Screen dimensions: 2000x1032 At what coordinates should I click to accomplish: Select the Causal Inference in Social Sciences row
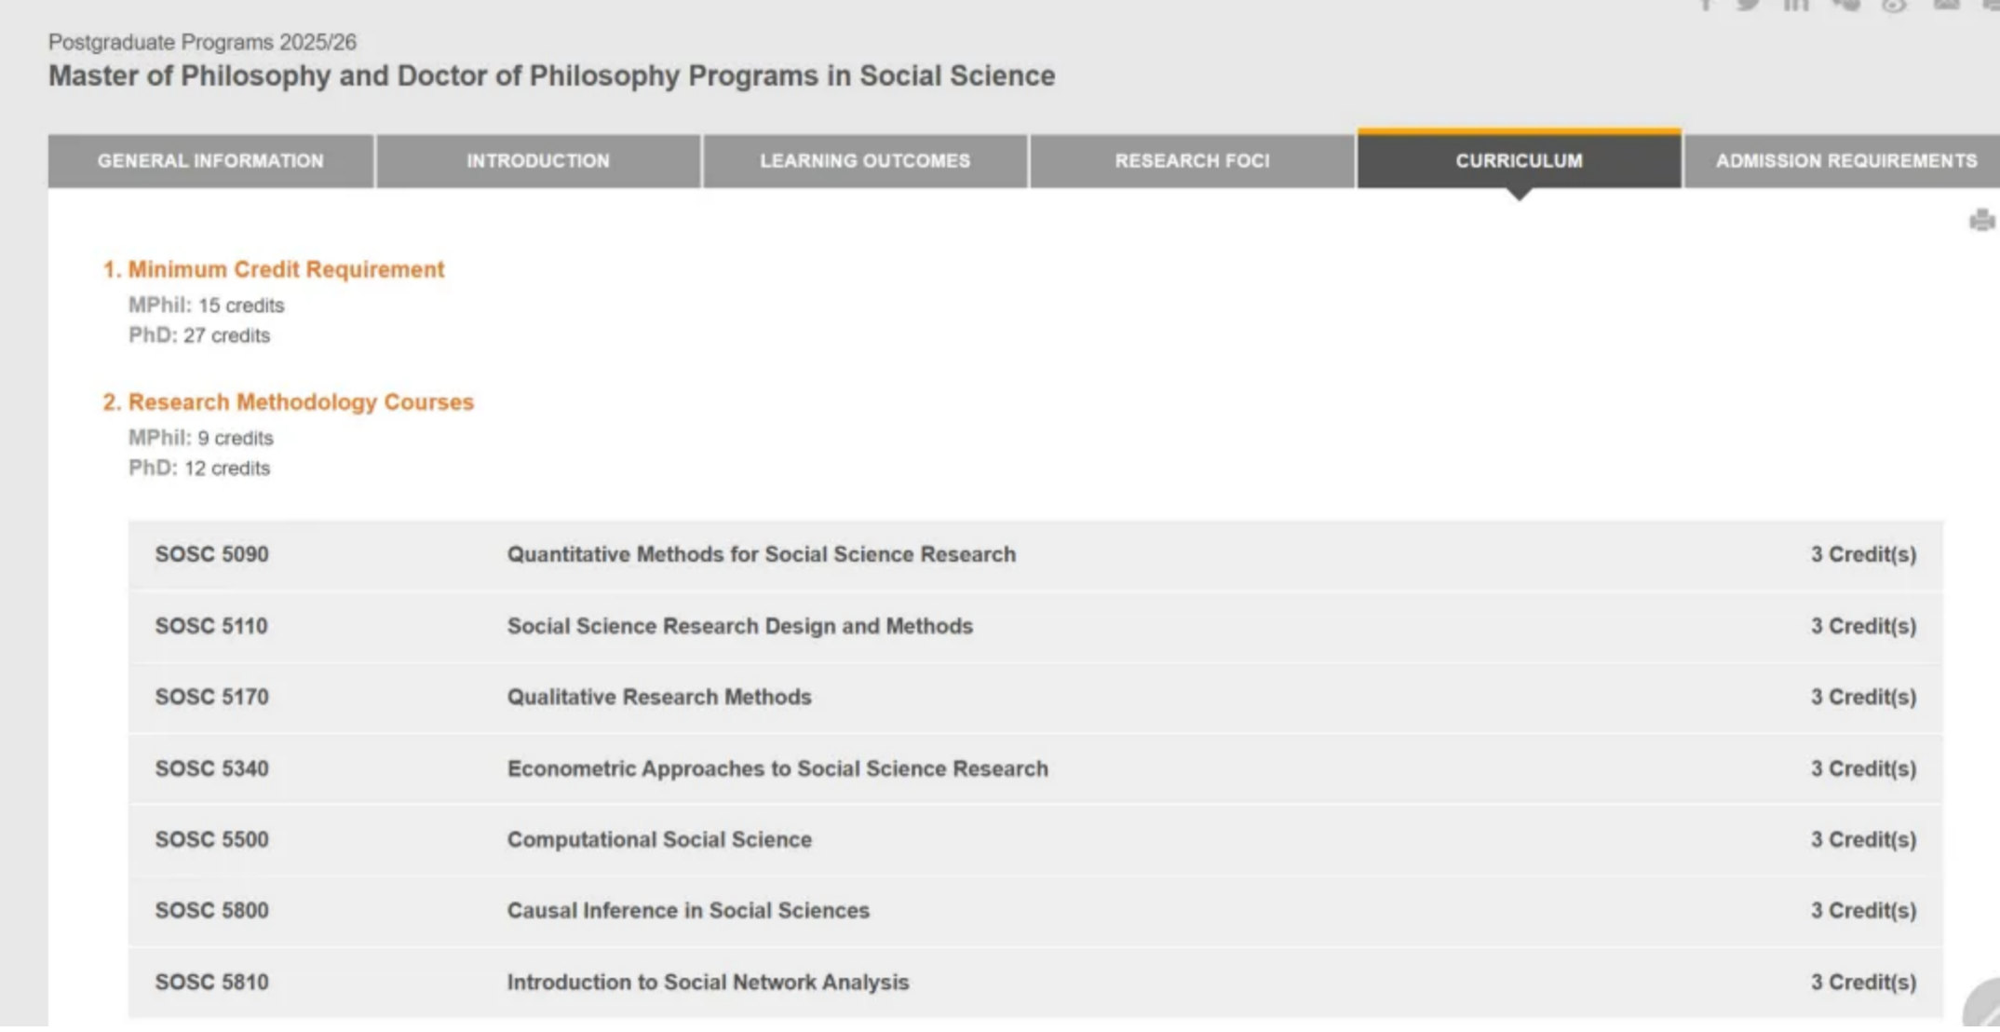pos(687,911)
